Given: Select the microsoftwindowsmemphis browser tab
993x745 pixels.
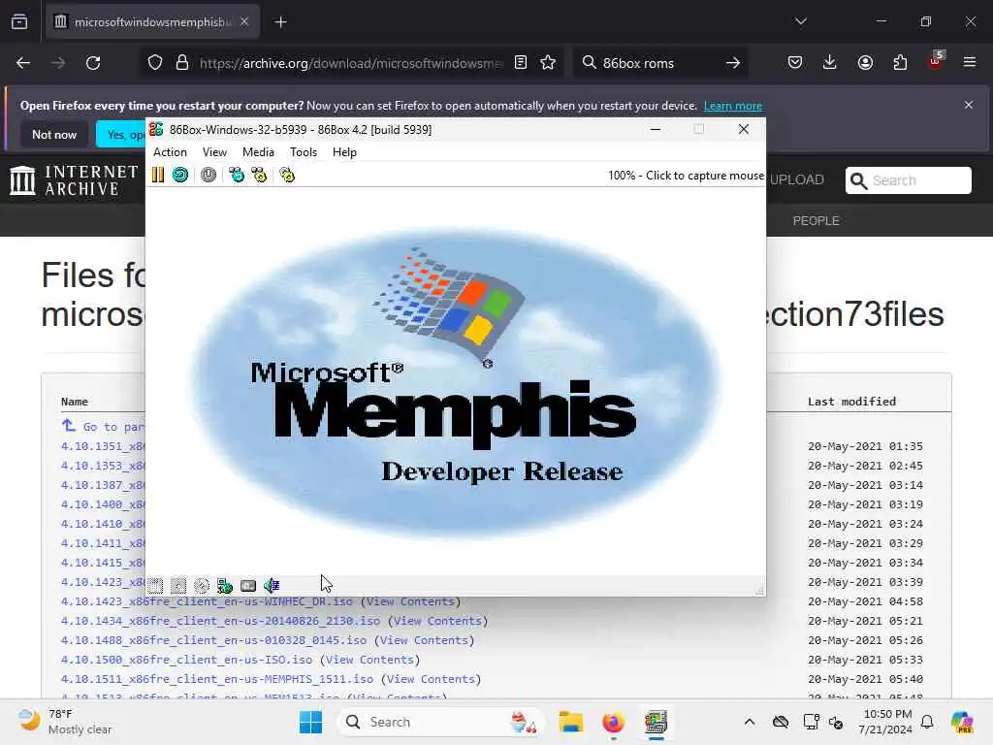Looking at the screenshot, I should click(x=152, y=22).
